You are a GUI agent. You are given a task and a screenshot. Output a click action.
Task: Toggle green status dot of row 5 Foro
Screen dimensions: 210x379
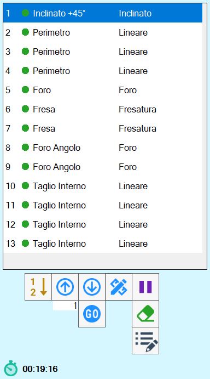pyautogui.click(x=25, y=90)
